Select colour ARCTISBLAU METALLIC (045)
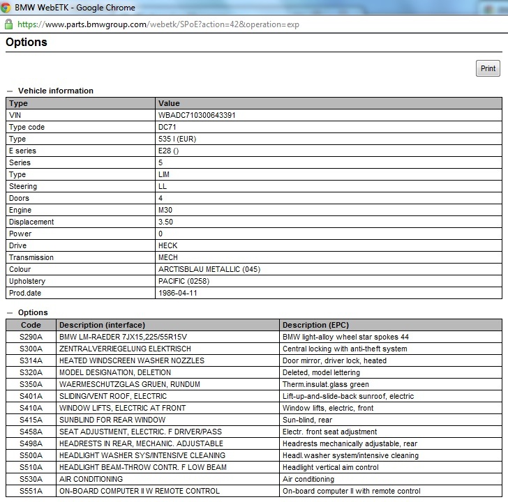Screen dimensions: 508x502 209,269
